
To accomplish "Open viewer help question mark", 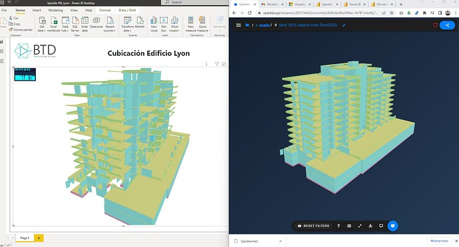I will [x=339, y=226].
